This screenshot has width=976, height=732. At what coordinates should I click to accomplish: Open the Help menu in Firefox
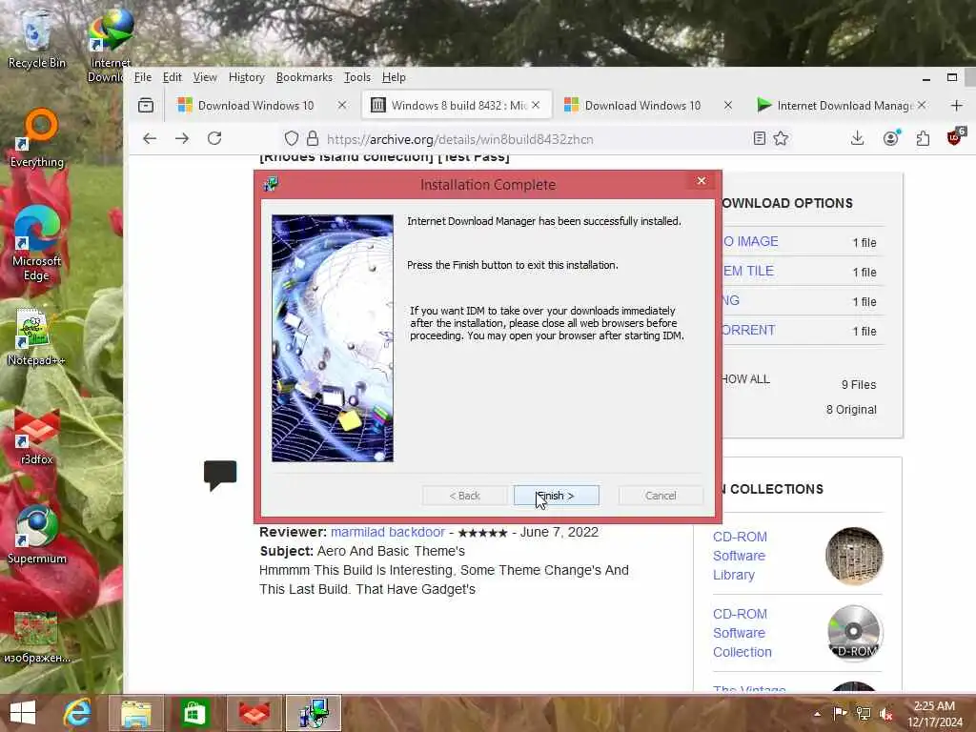click(394, 77)
